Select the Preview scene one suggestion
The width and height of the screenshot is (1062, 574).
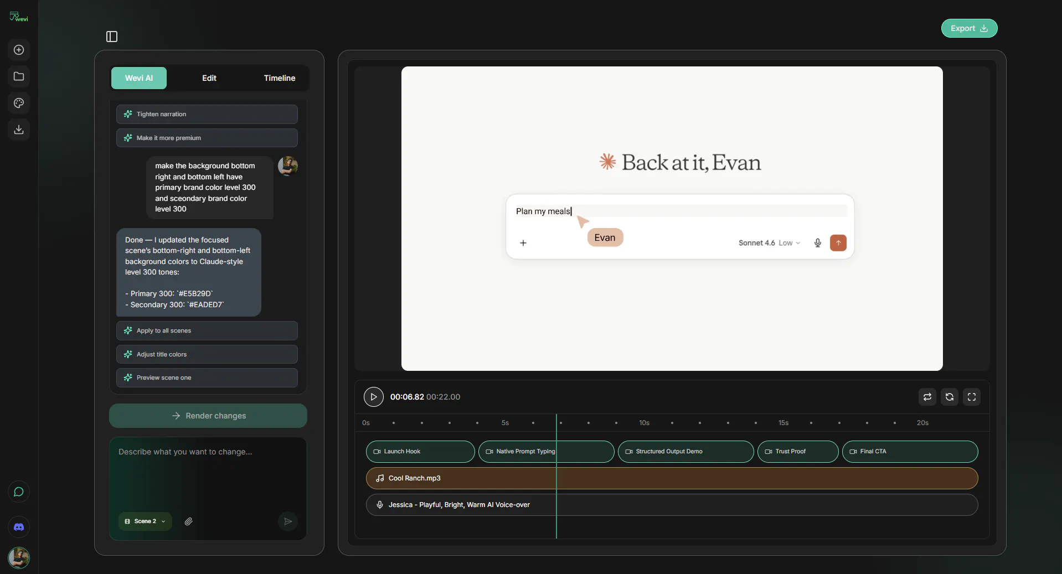coord(207,378)
